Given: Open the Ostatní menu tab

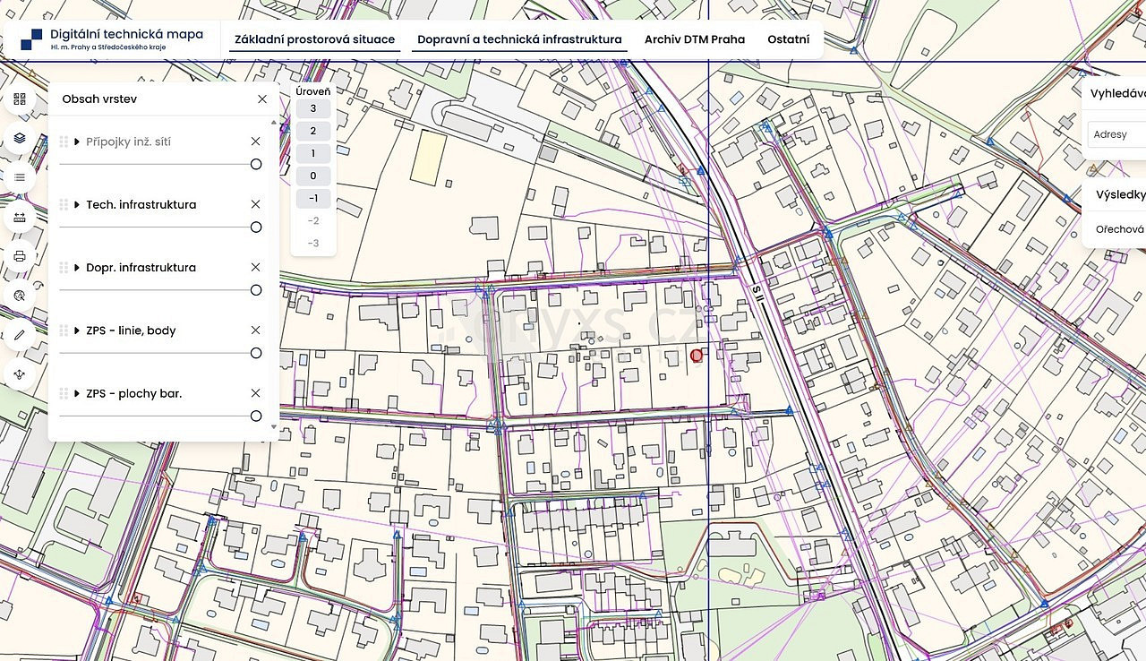Looking at the screenshot, I should (x=789, y=39).
